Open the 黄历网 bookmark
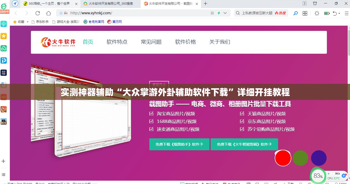 (115, 22)
